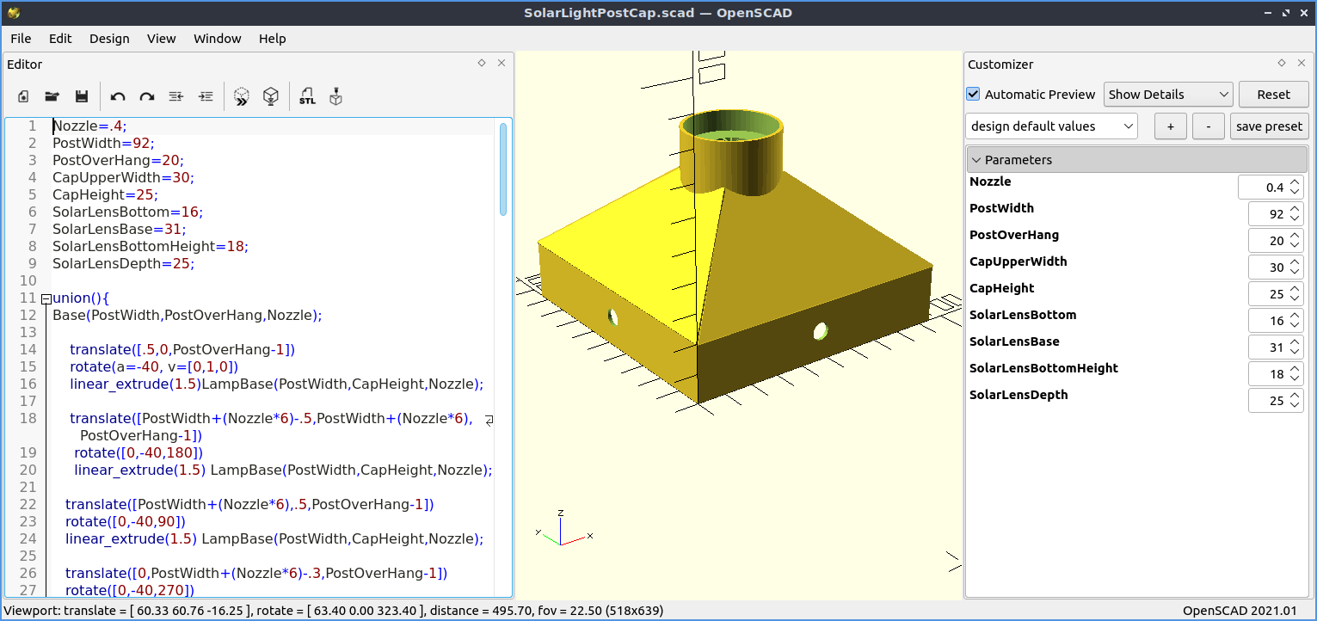Undock the Customizer panel via diamond icon

[x=1282, y=63]
